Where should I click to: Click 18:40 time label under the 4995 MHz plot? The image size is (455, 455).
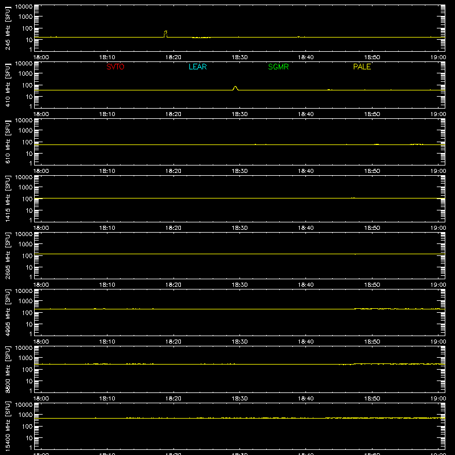(305, 342)
